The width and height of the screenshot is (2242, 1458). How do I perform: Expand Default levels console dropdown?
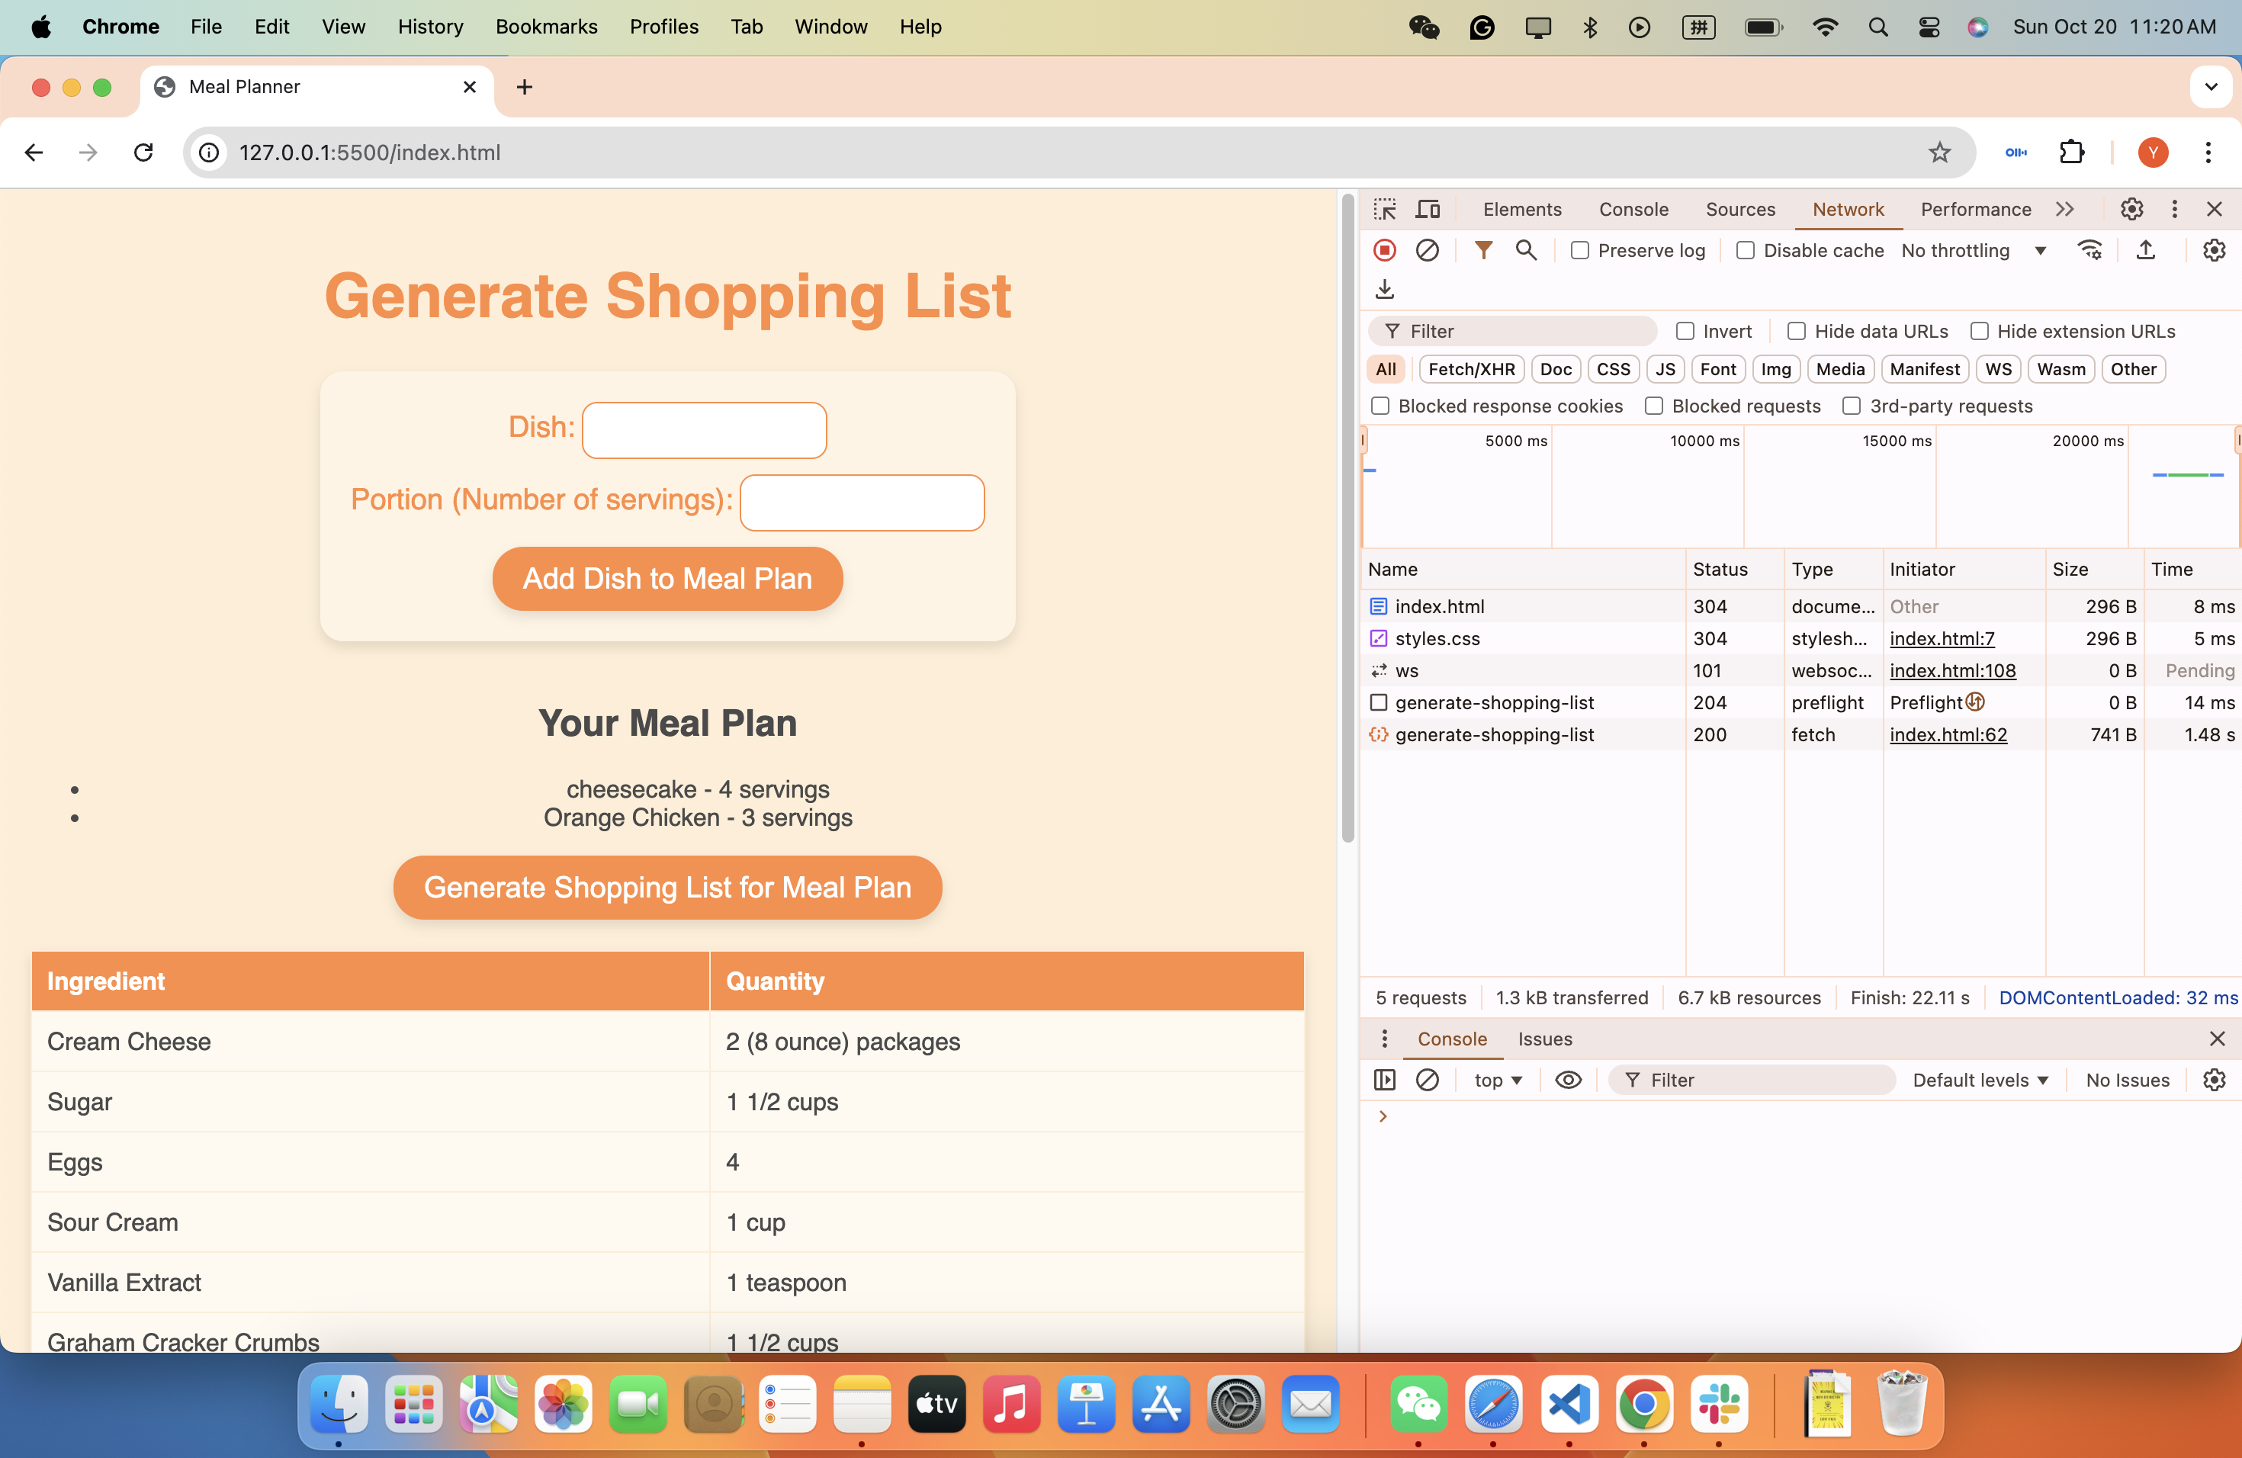pos(1979,1081)
